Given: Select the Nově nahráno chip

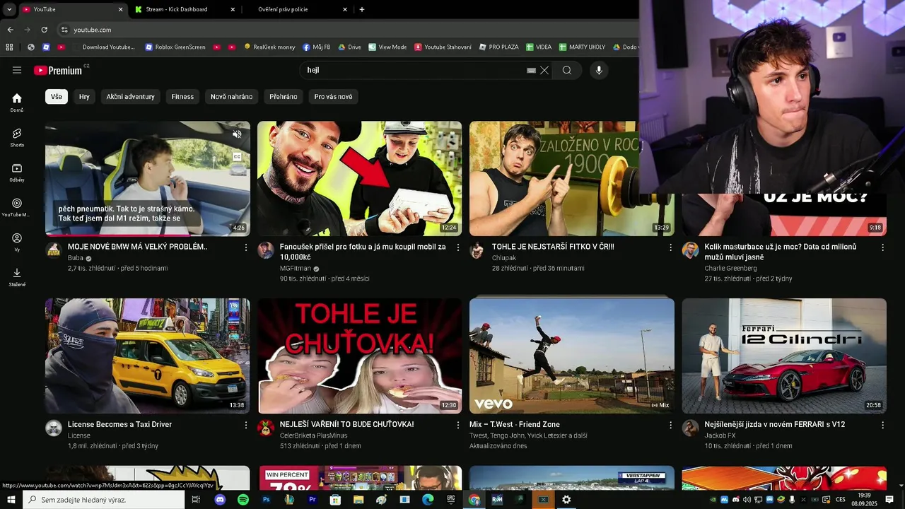Looking at the screenshot, I should click(231, 96).
